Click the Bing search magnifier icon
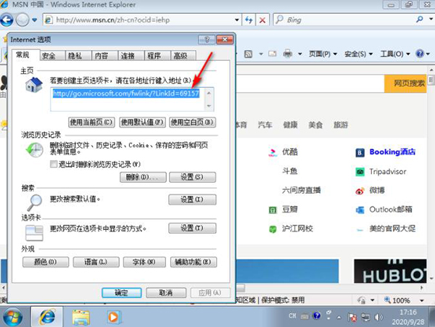 [420, 20]
